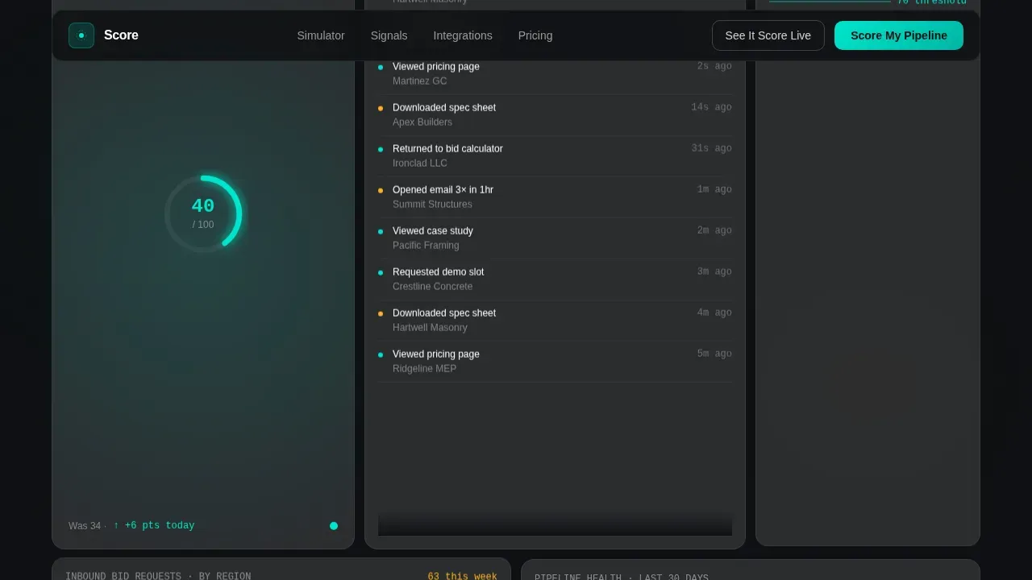Screen dimensions: 1032x580
Task: Click the teal status dot in score card corner
Action: (334, 526)
